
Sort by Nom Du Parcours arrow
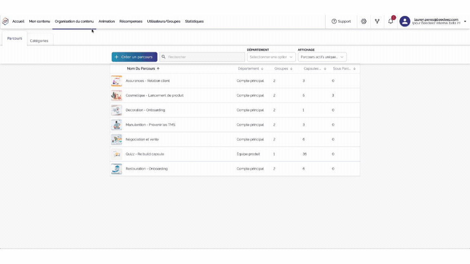[158, 69]
